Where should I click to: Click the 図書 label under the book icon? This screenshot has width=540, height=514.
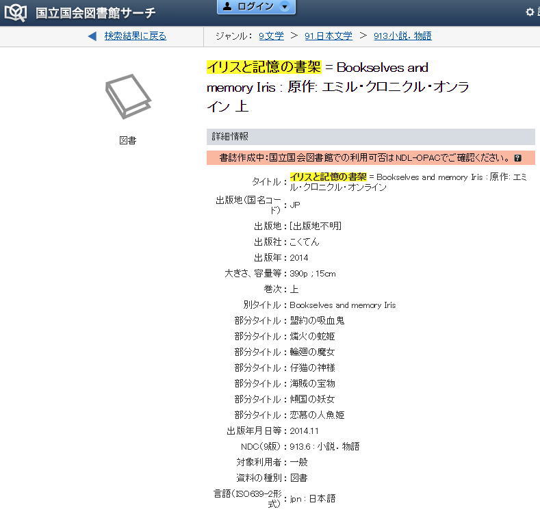click(128, 140)
